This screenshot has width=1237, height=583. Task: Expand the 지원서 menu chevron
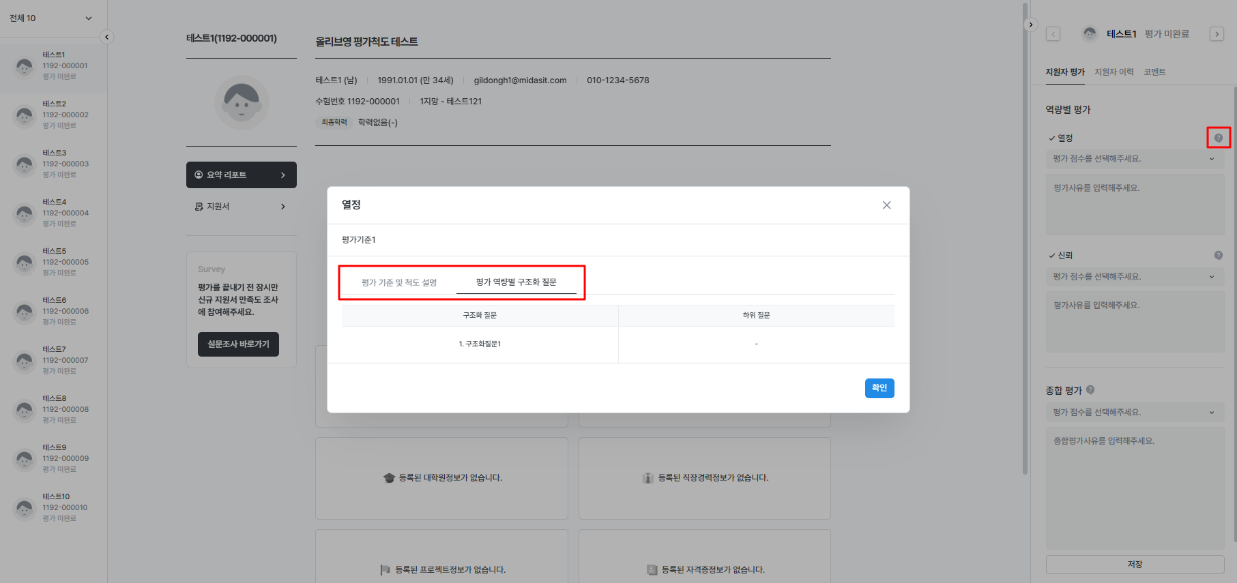283,207
